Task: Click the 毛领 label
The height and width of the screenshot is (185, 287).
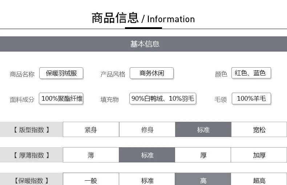Action: 221,100
